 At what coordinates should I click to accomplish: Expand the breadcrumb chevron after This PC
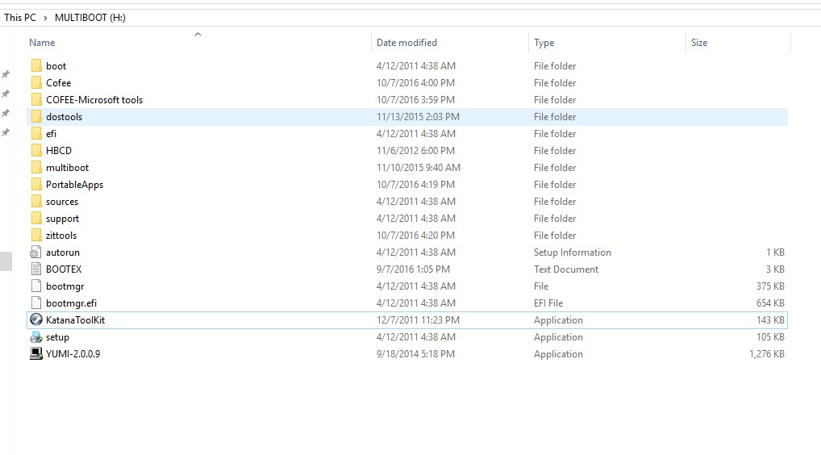click(x=45, y=18)
